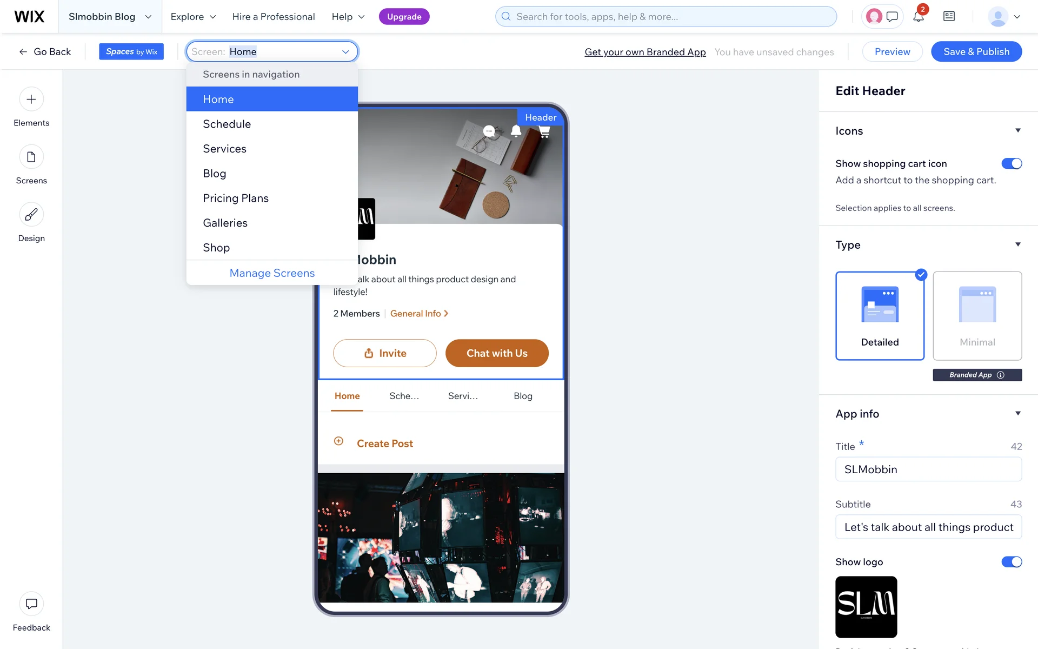Image resolution: width=1038 pixels, height=649 pixels.
Task: Disable the Show logo toggle
Action: 1012,562
